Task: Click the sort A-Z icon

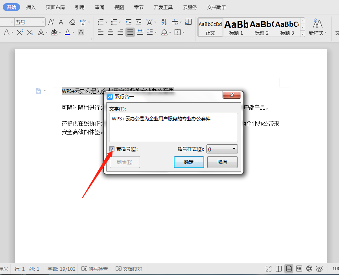Action: point(164,22)
